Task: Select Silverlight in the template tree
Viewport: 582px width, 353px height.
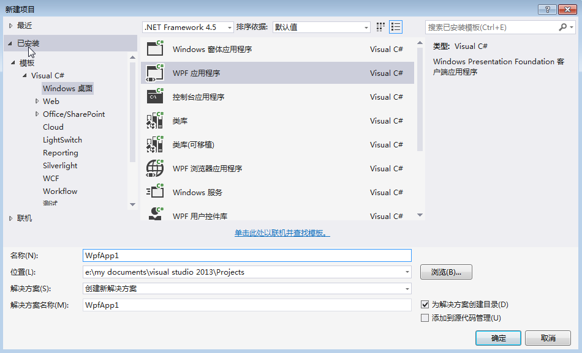Action: pyautogui.click(x=60, y=166)
